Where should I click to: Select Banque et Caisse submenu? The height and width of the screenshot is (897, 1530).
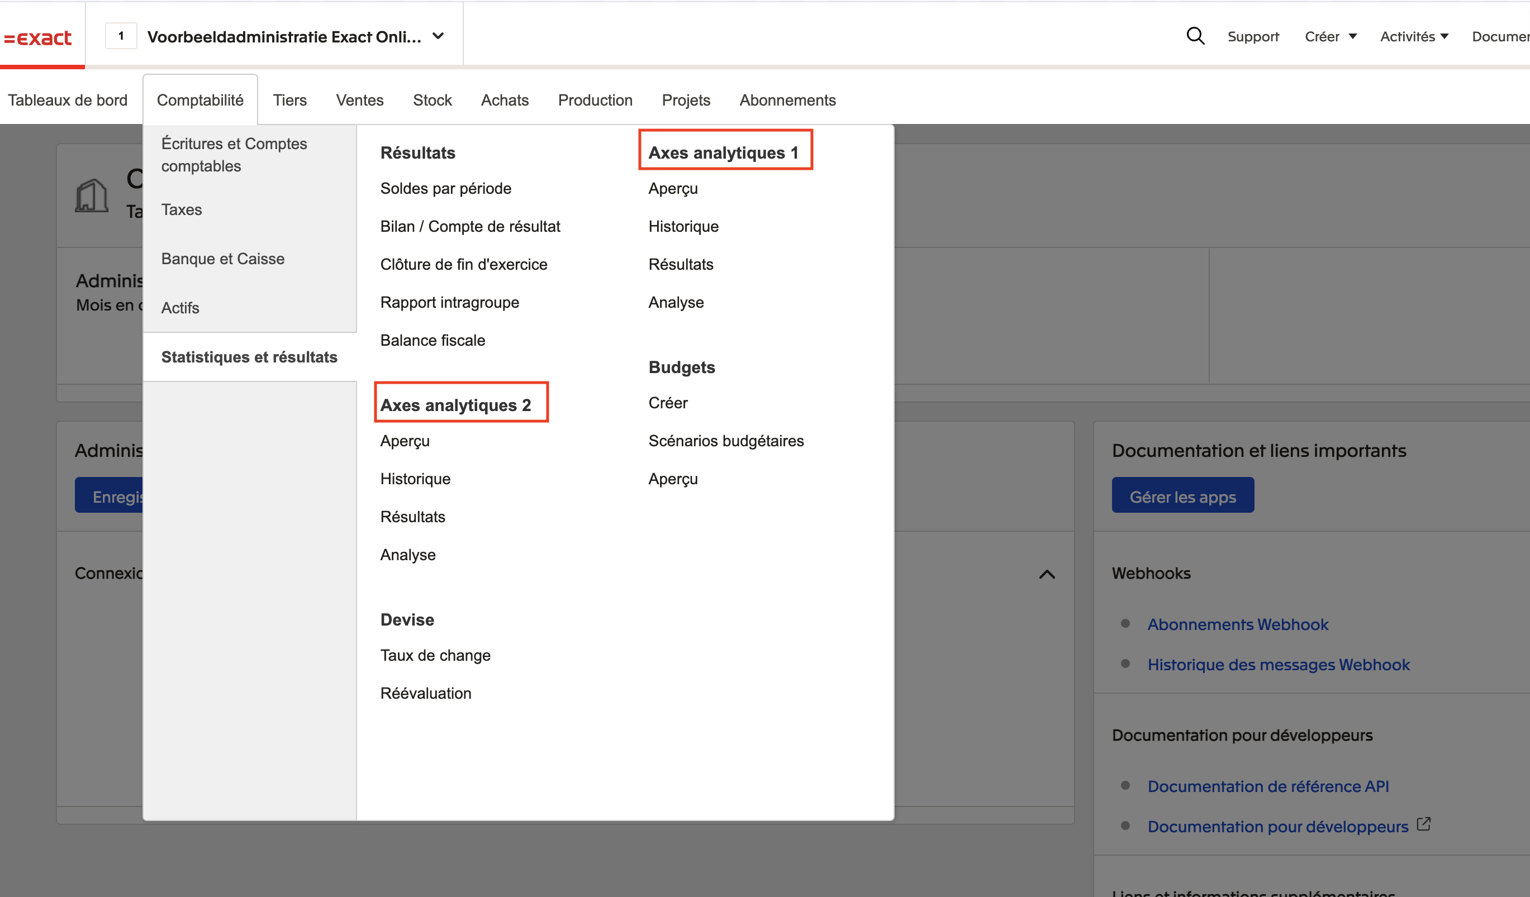[x=223, y=259]
